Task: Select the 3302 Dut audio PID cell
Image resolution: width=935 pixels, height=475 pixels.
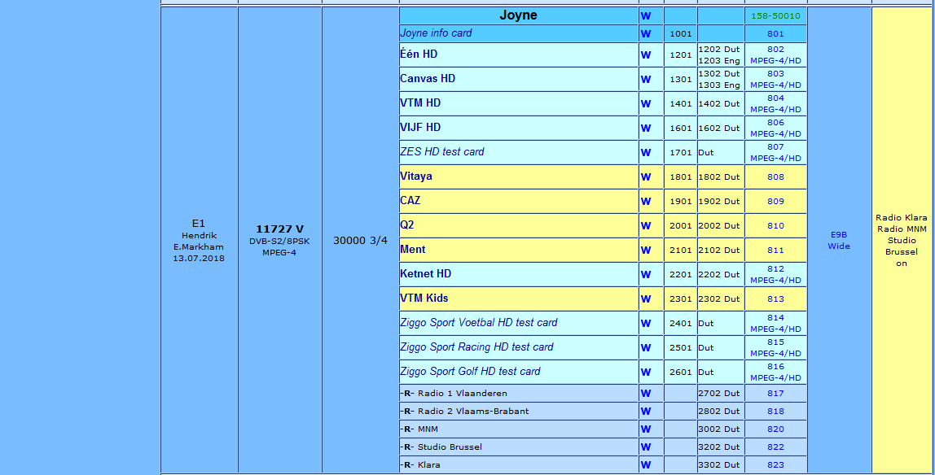Action: [x=719, y=465]
